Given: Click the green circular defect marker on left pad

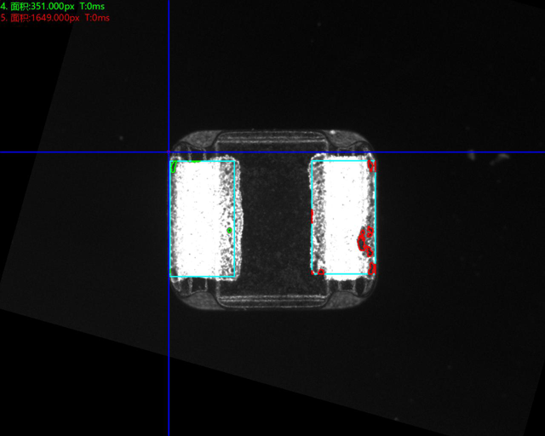Looking at the screenshot, I should point(230,230).
